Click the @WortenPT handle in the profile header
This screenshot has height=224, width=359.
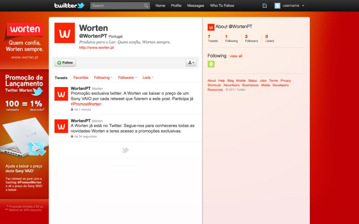[x=93, y=36]
